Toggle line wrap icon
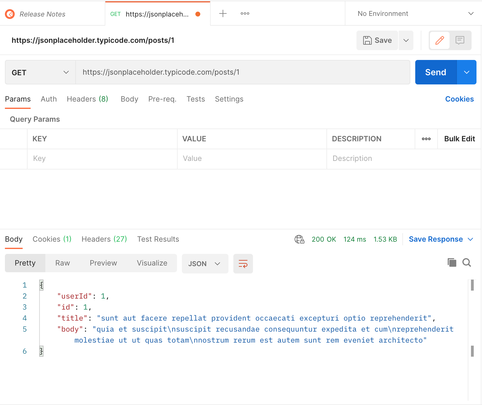This screenshot has width=482, height=405. click(243, 264)
